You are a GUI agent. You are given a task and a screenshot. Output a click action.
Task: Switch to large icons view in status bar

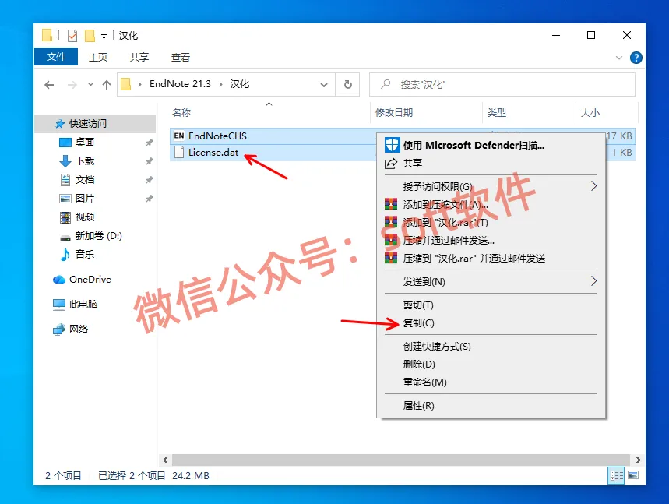click(x=633, y=475)
